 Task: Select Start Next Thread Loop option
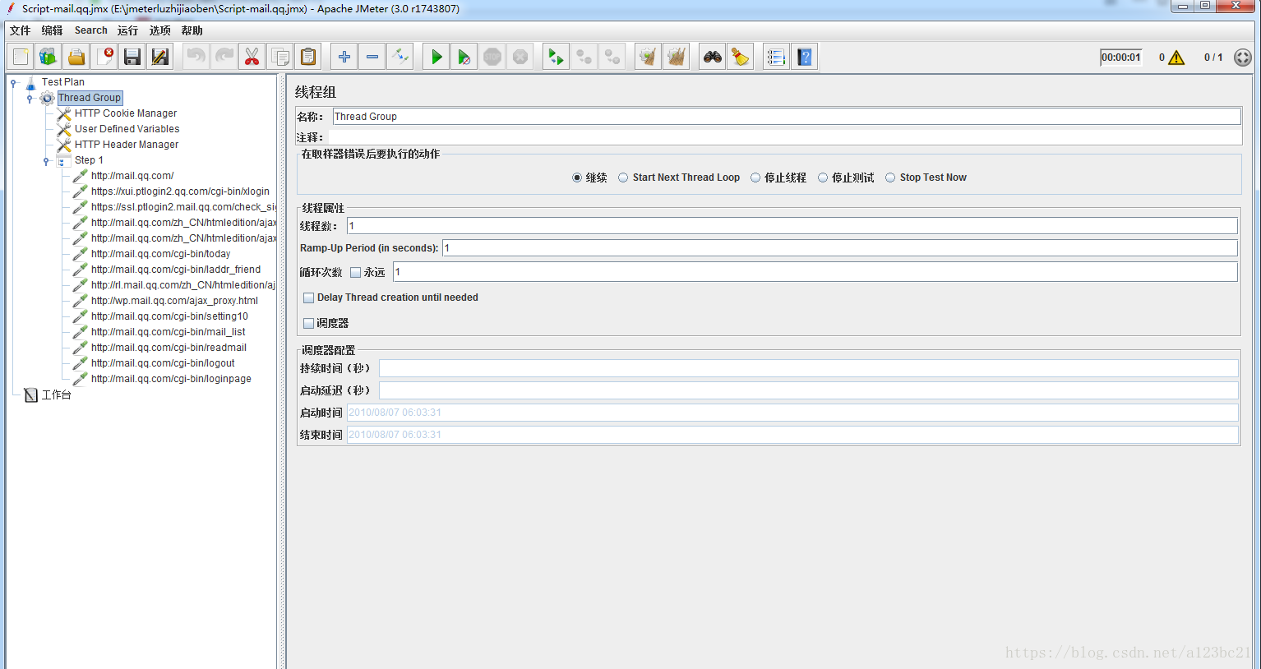coord(623,178)
